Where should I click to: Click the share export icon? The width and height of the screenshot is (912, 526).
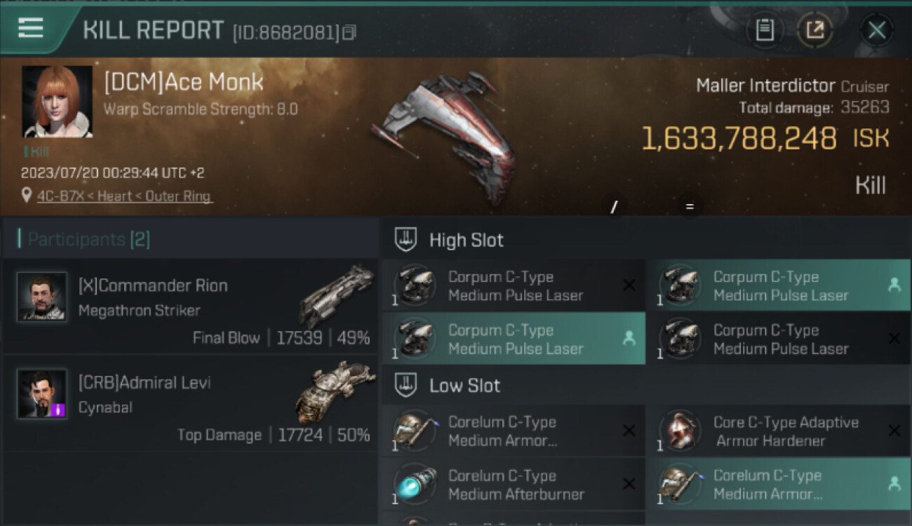tap(814, 30)
